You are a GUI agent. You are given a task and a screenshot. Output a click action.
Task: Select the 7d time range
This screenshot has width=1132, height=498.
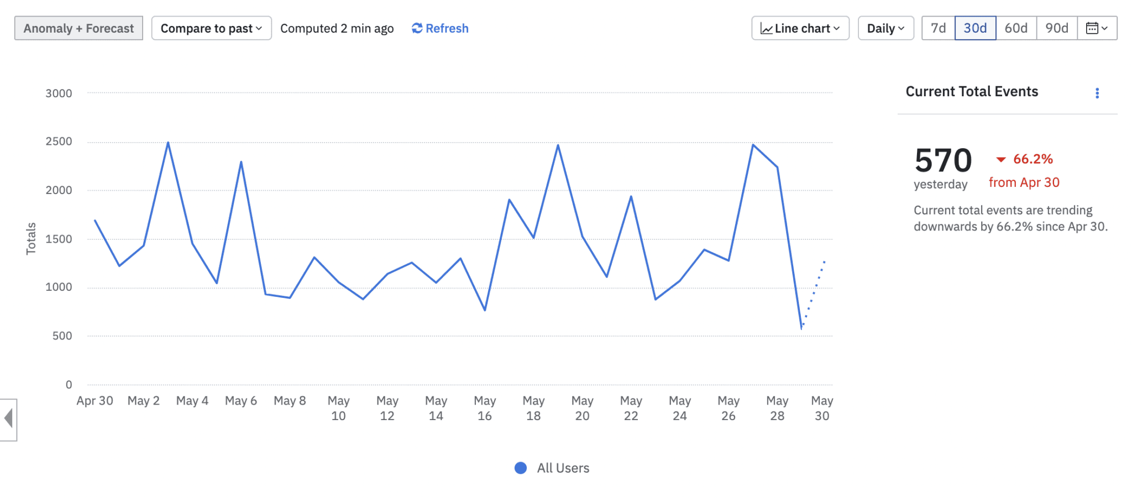[x=938, y=28]
